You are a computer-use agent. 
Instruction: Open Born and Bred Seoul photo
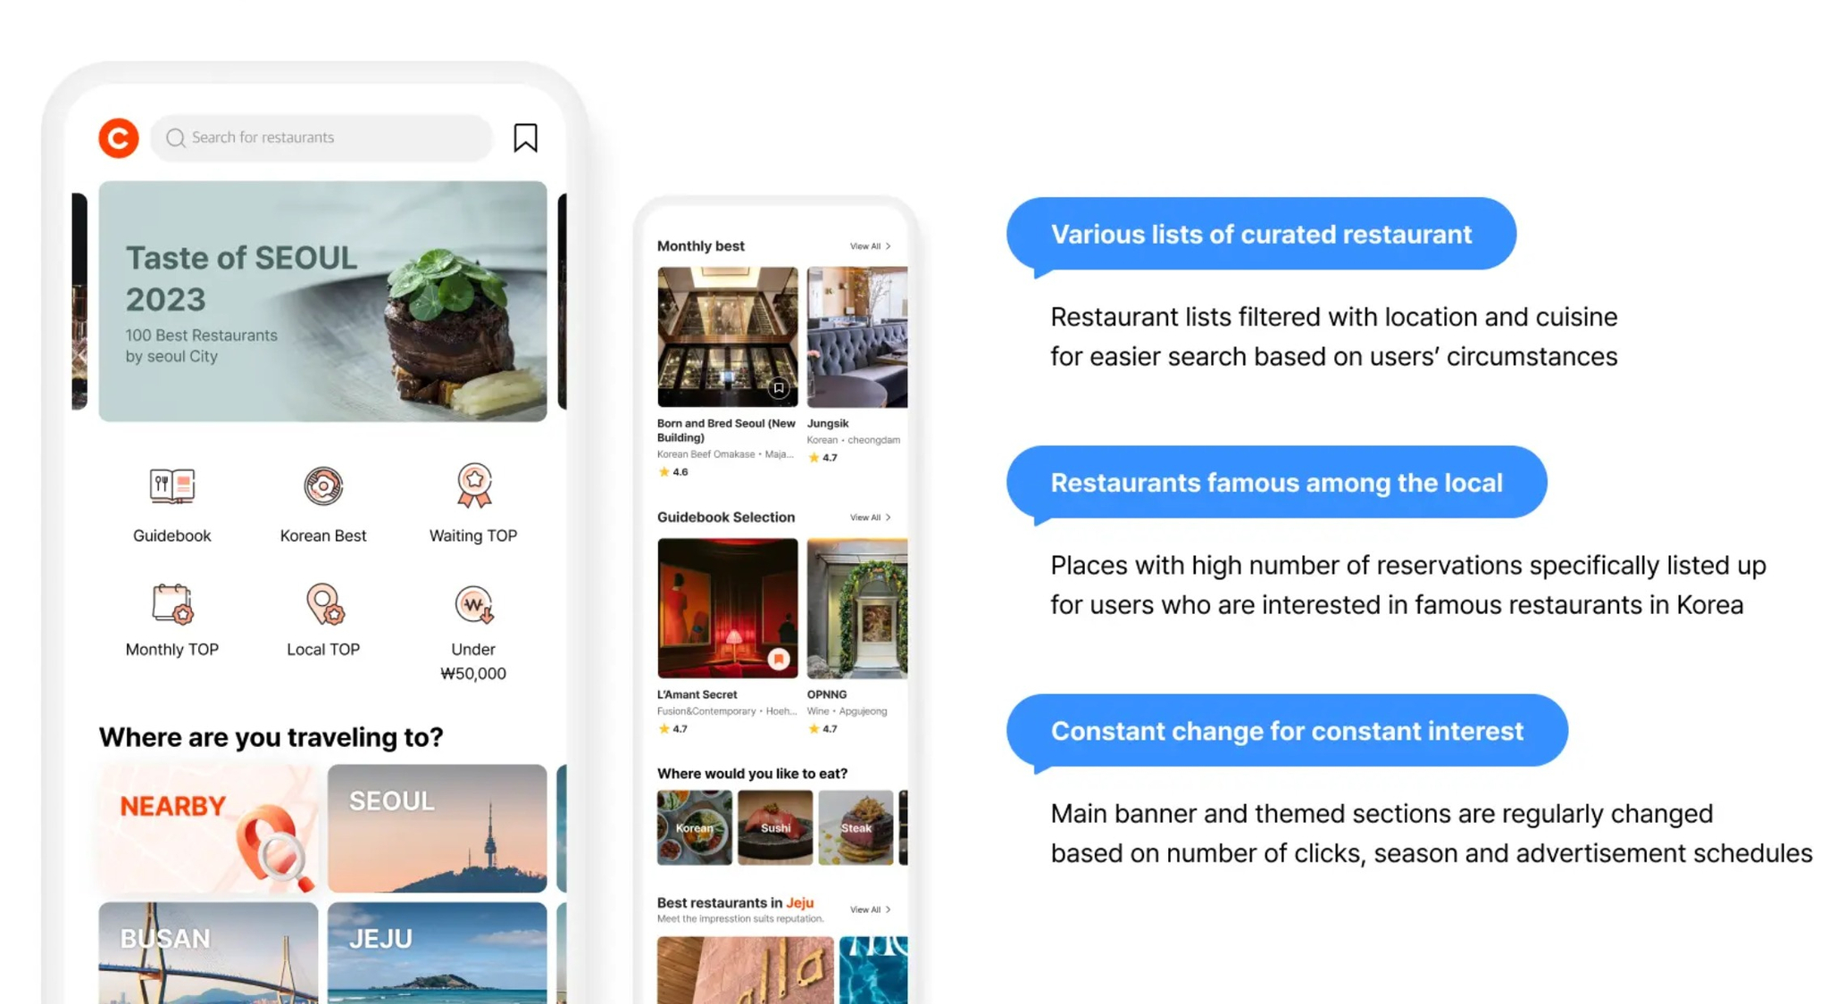click(727, 337)
